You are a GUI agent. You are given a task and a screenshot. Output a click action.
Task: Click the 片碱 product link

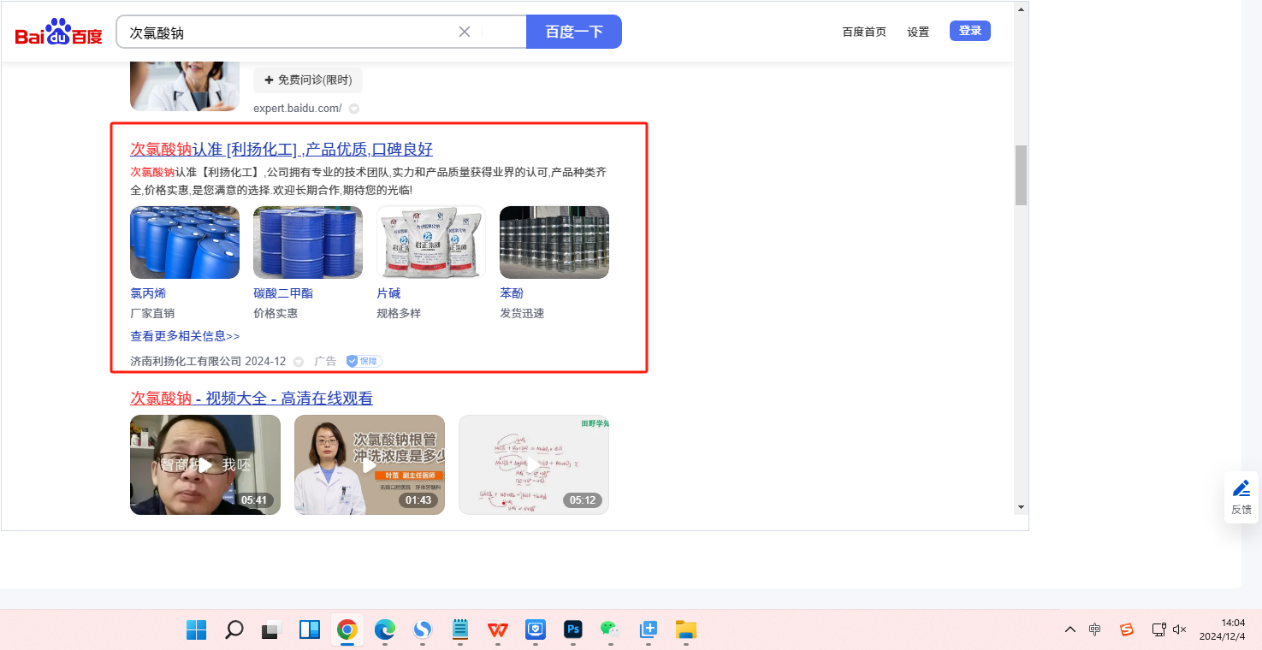coord(388,293)
